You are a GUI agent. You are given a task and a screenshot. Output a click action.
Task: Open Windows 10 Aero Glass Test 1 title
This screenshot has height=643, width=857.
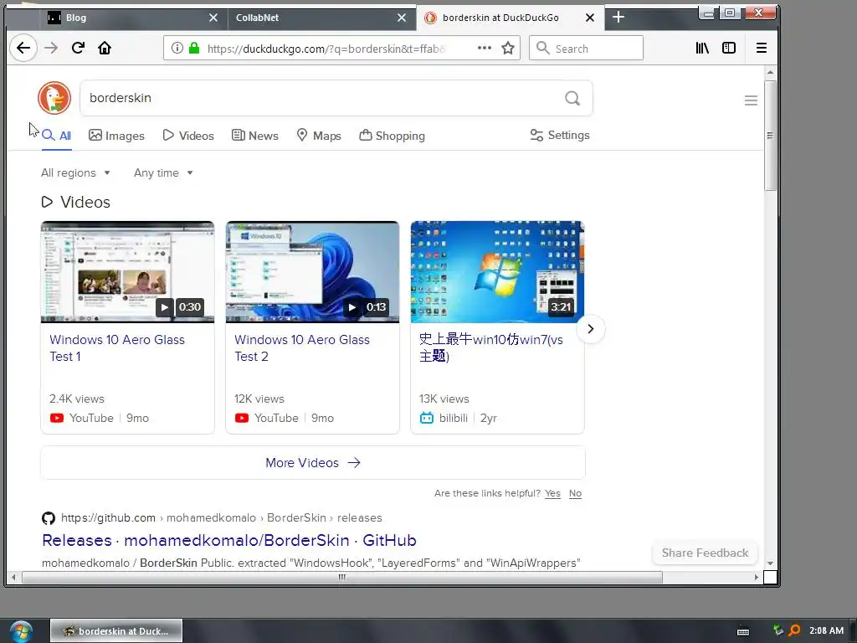(117, 347)
